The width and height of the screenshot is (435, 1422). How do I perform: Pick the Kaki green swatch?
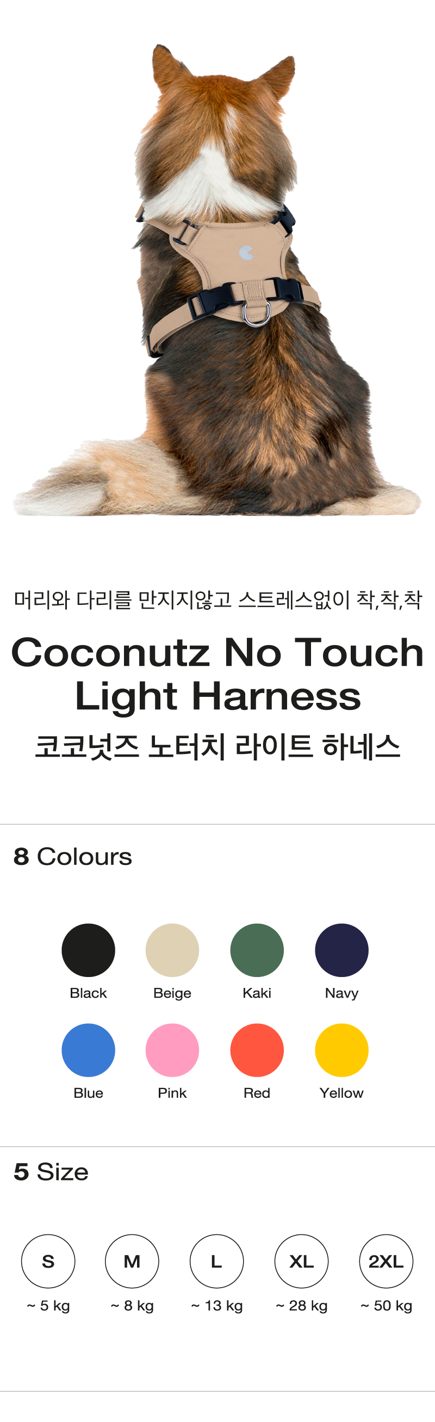click(257, 950)
